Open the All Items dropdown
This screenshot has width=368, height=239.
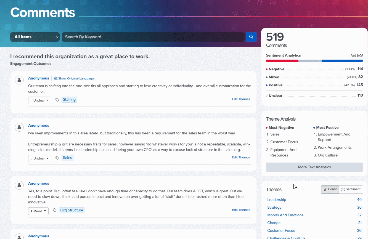35,37
